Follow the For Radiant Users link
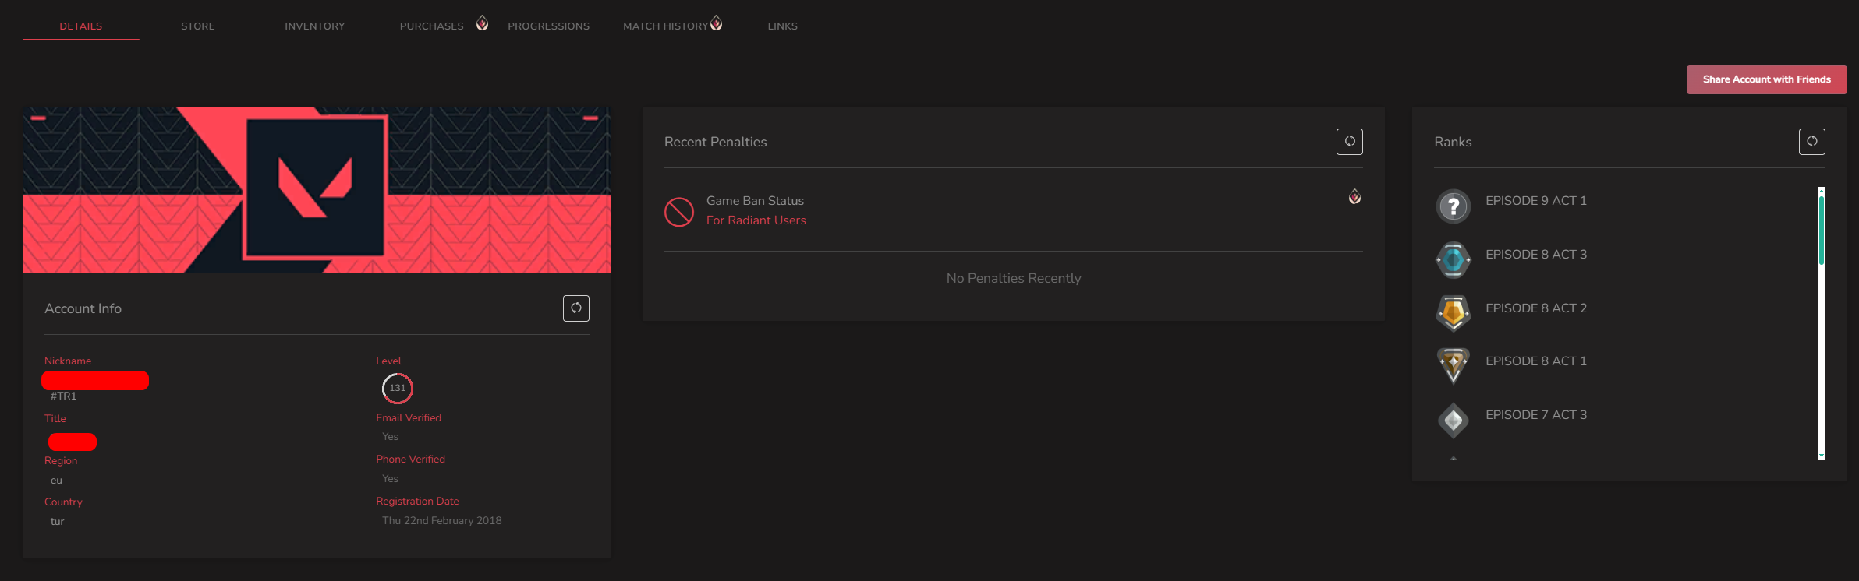1859x581 pixels. [756, 220]
